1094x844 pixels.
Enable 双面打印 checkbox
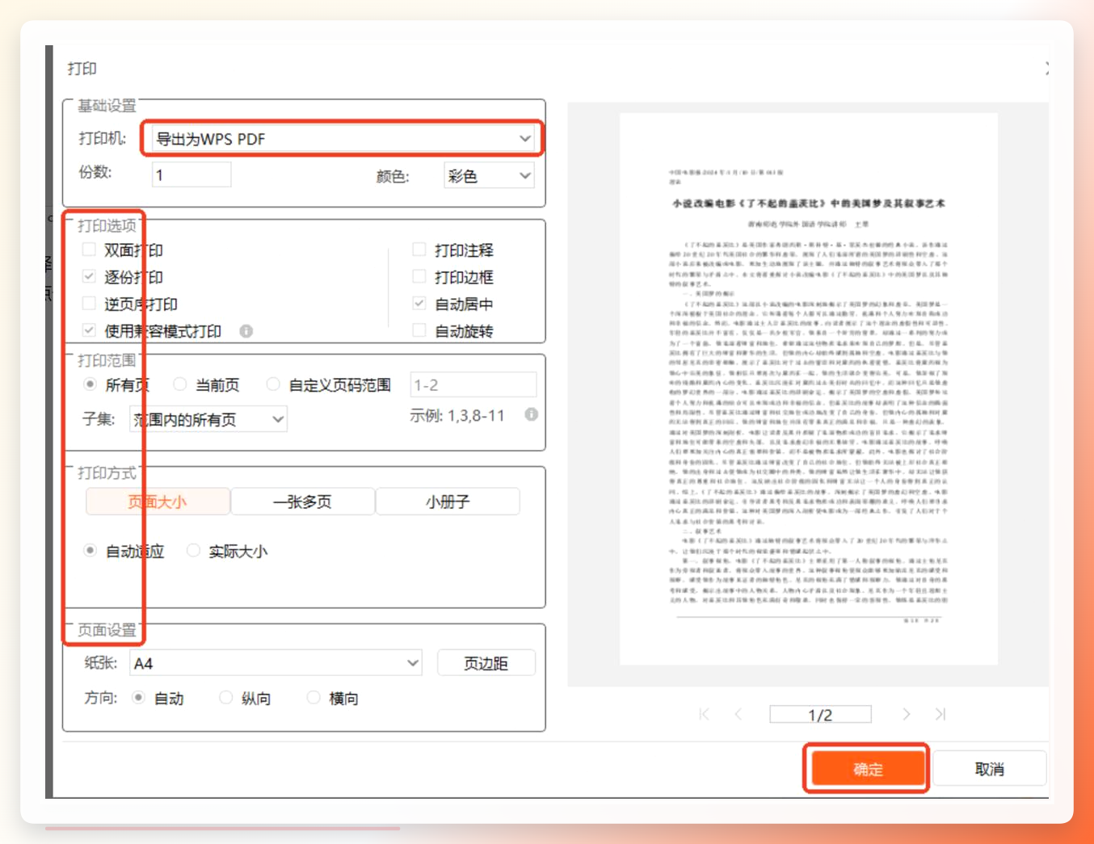(89, 250)
